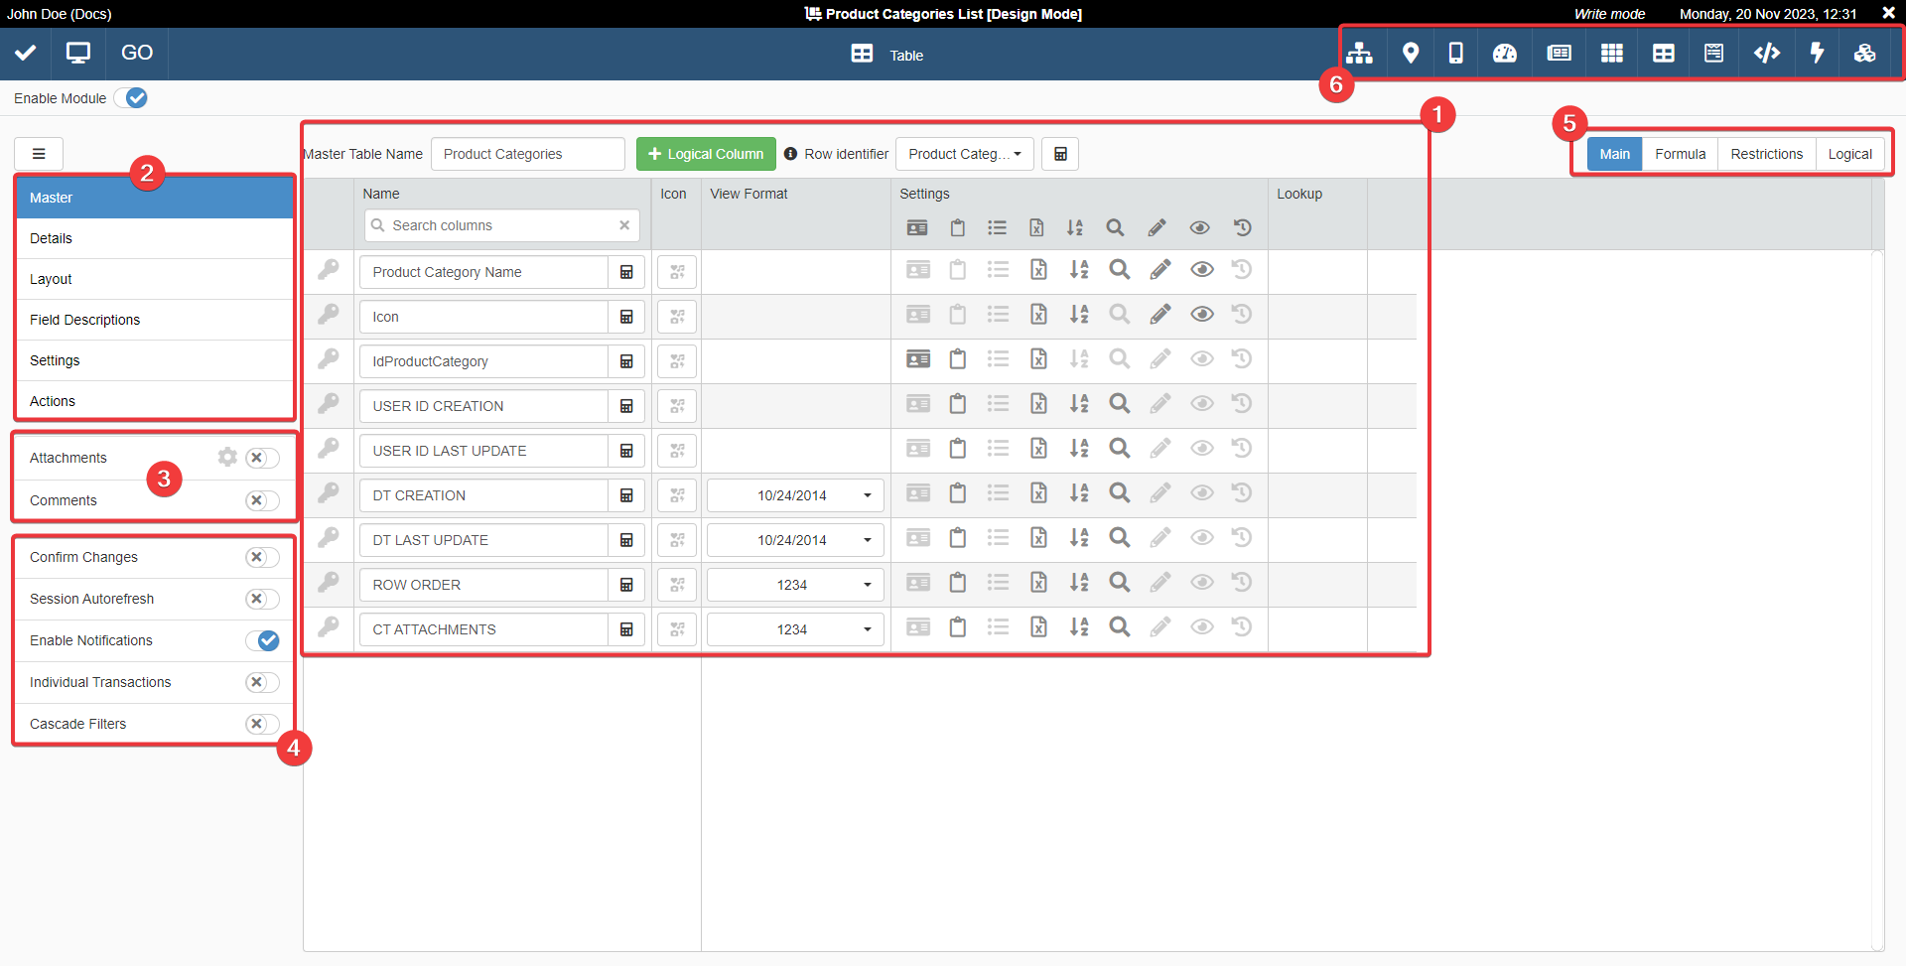Open the map location pin module
The image size is (1906, 966).
(1410, 54)
